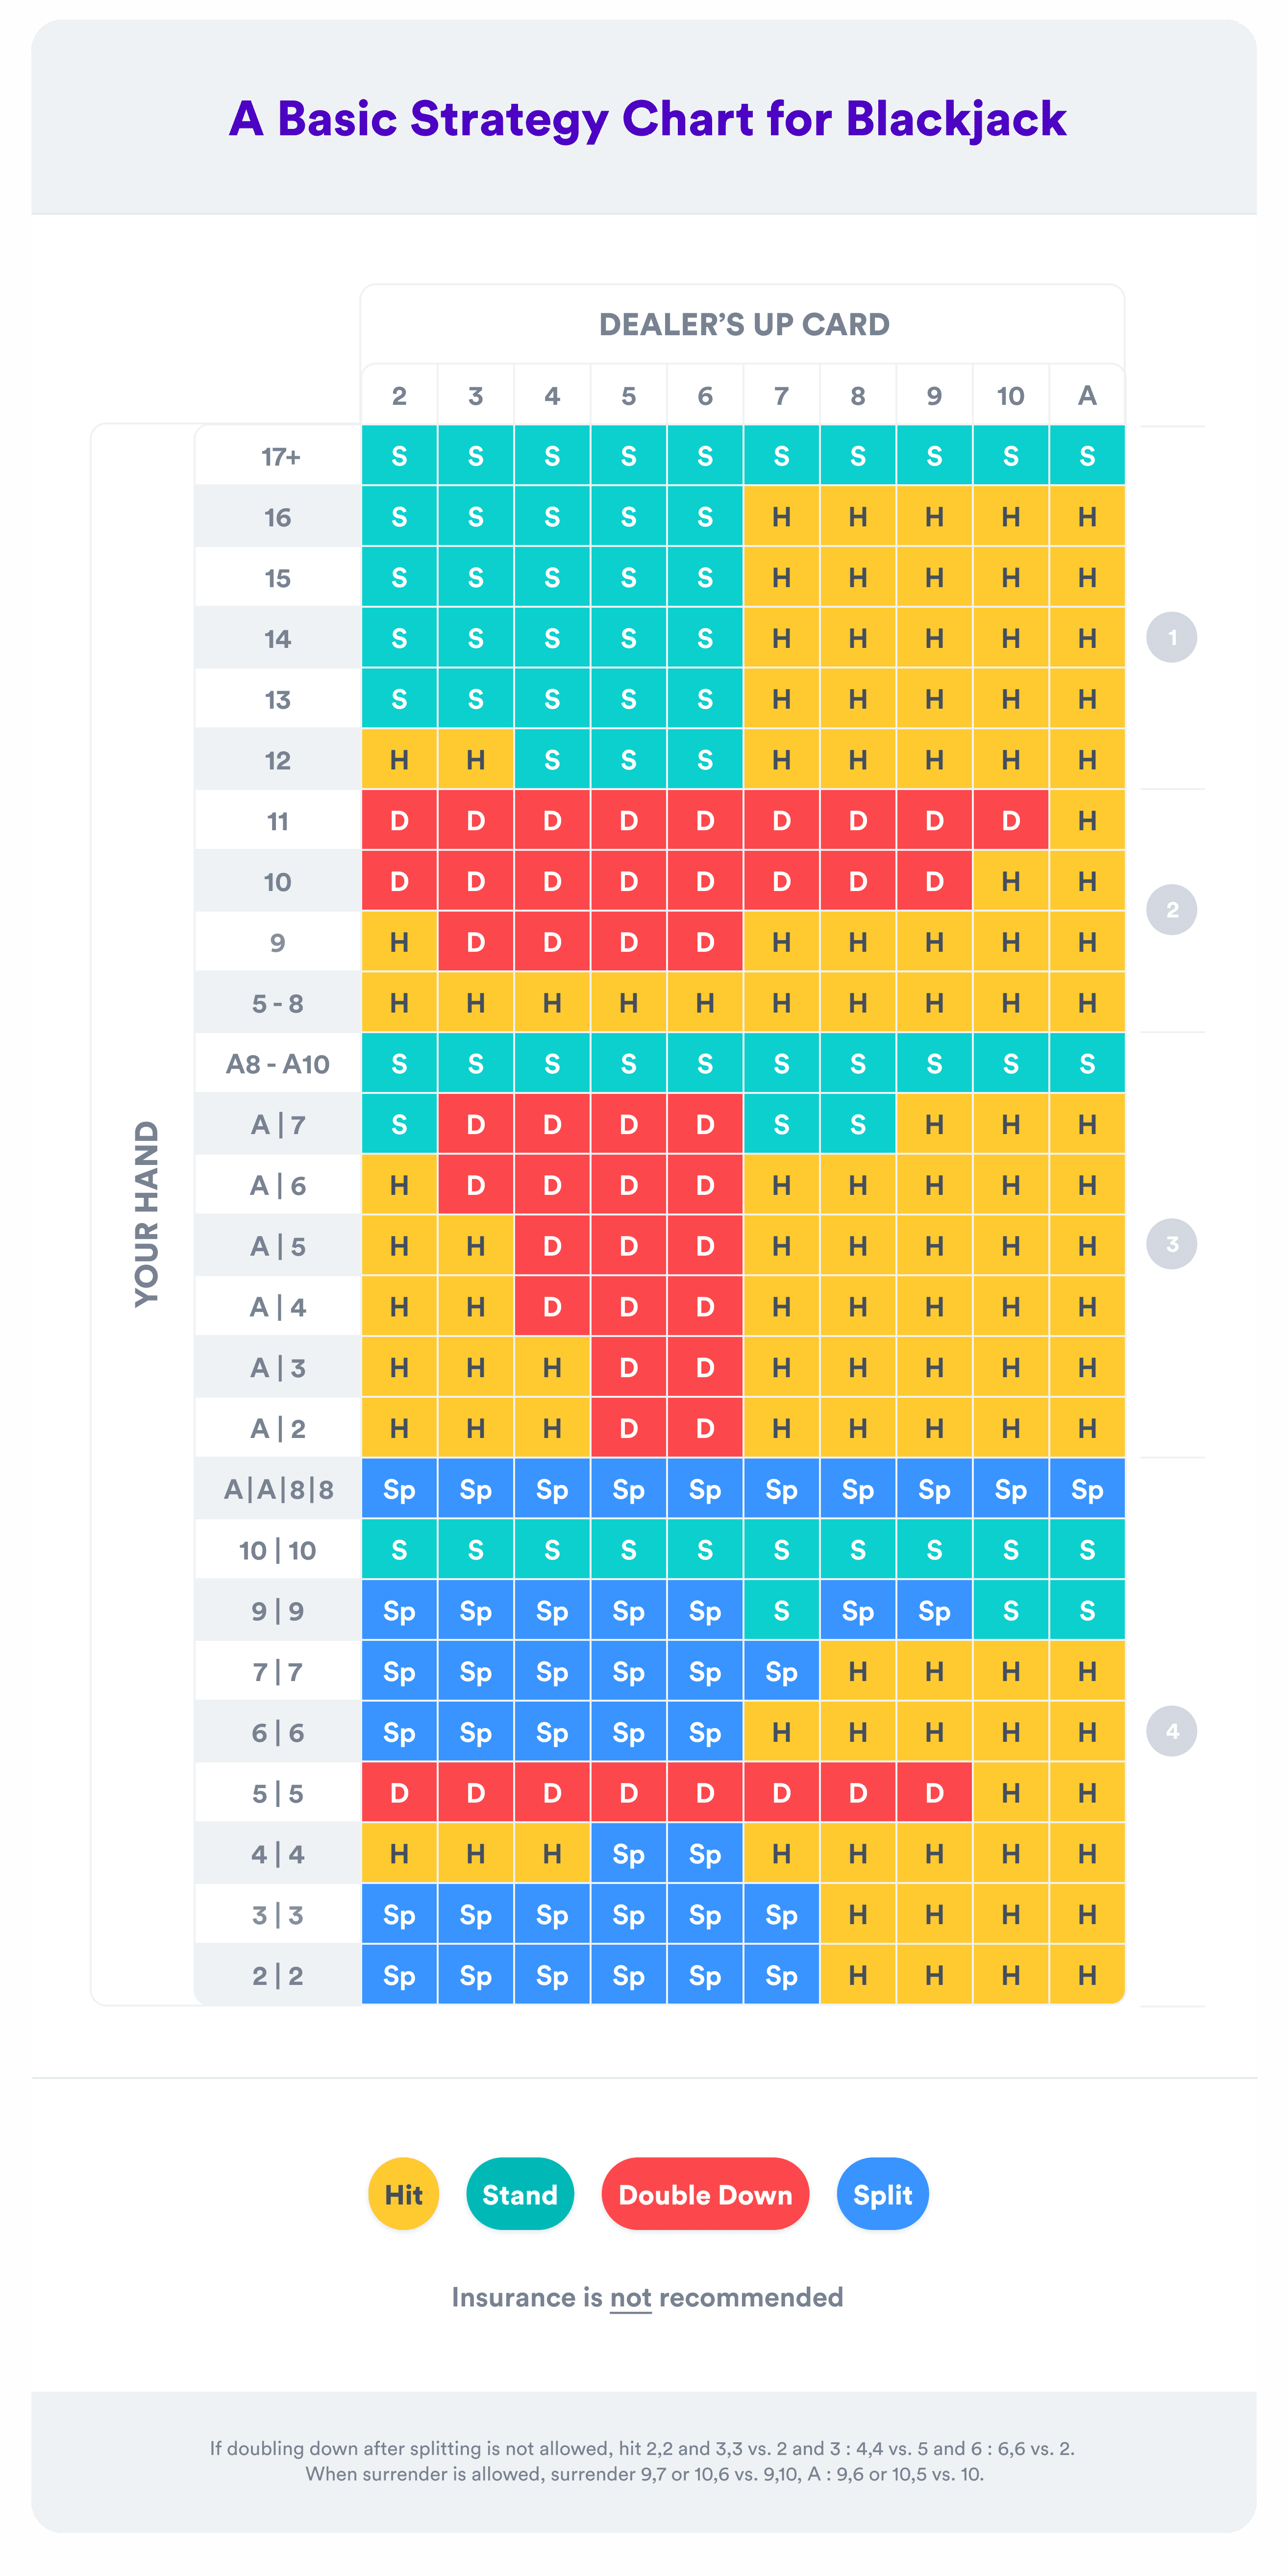Screen dimensions: 1288x2576
Task: Click the cell for 11 versus dealer Ace
Action: [1087, 821]
